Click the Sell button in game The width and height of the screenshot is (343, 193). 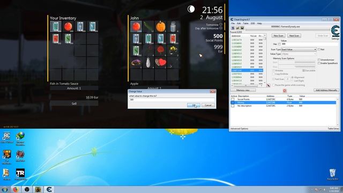[x=74, y=103]
